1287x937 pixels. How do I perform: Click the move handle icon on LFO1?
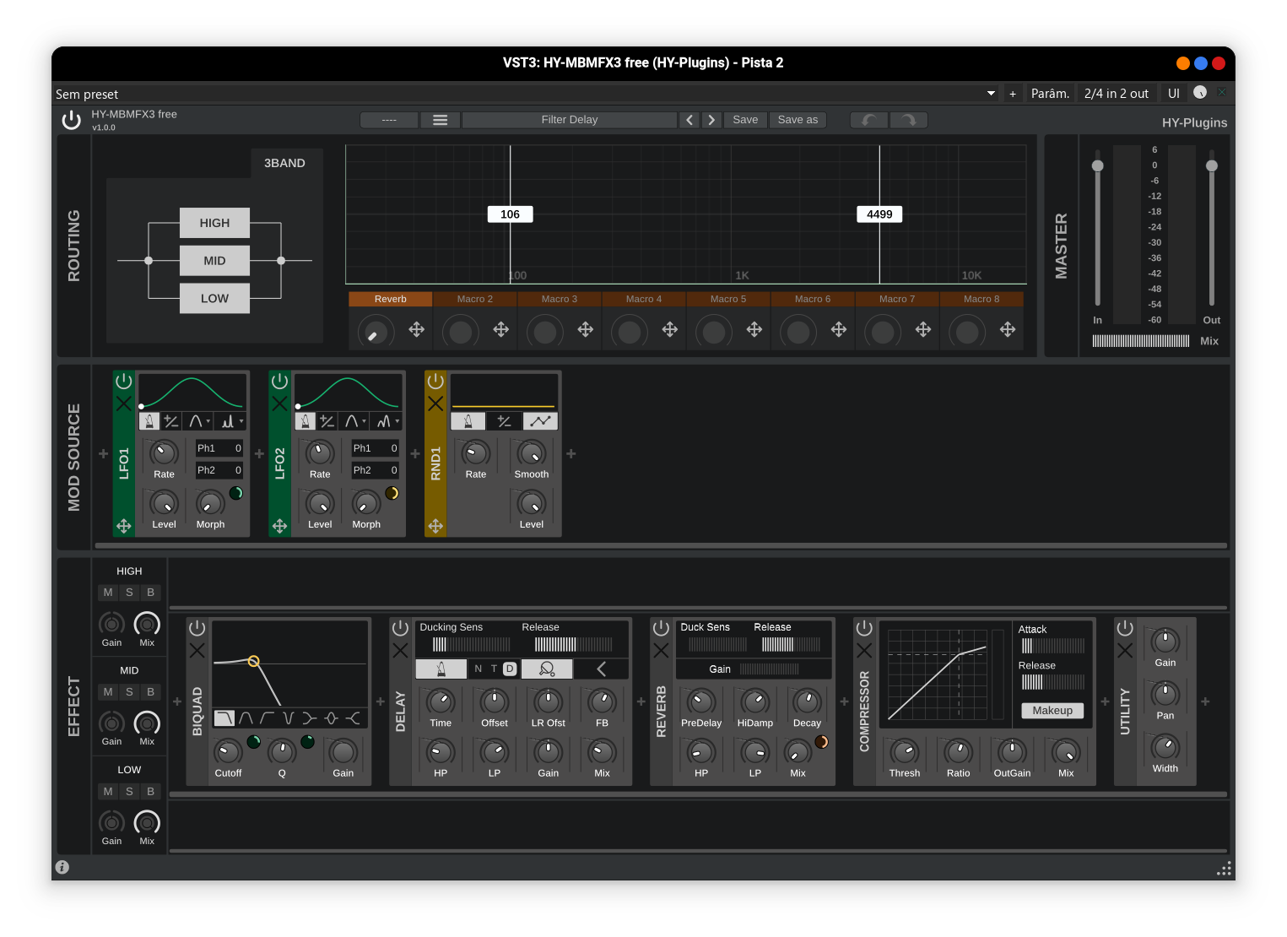(123, 526)
